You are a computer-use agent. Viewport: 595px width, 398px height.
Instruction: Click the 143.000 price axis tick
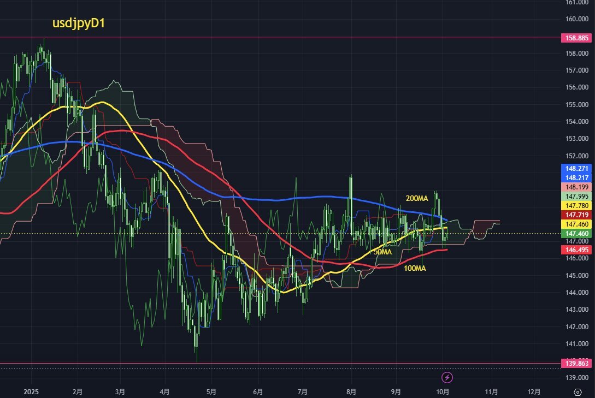577,310
